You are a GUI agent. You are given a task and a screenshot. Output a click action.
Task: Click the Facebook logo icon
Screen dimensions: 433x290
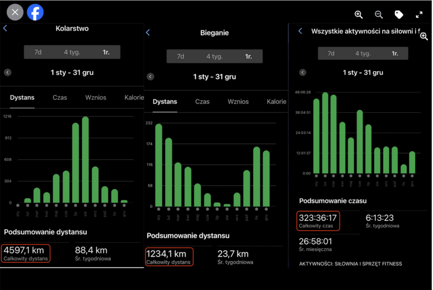point(35,12)
